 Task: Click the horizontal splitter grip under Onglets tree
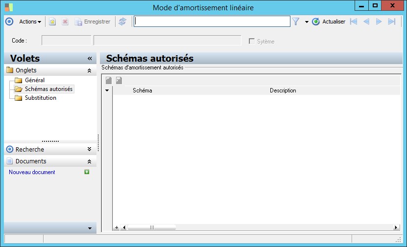pos(50,141)
